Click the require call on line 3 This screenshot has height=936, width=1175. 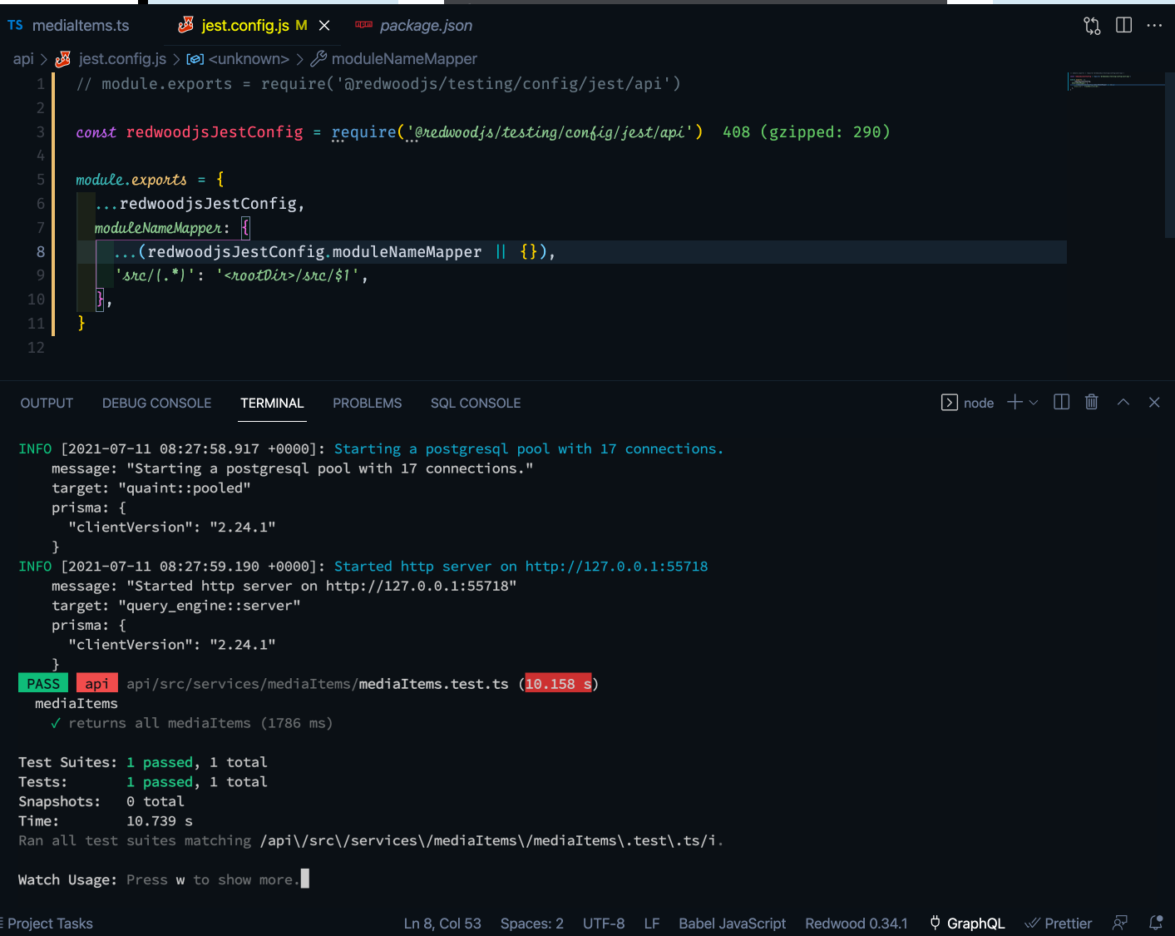pyautogui.click(x=364, y=132)
